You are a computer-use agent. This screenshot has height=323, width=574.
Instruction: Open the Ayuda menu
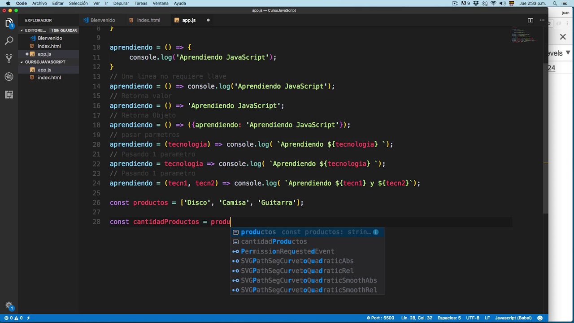point(180,3)
